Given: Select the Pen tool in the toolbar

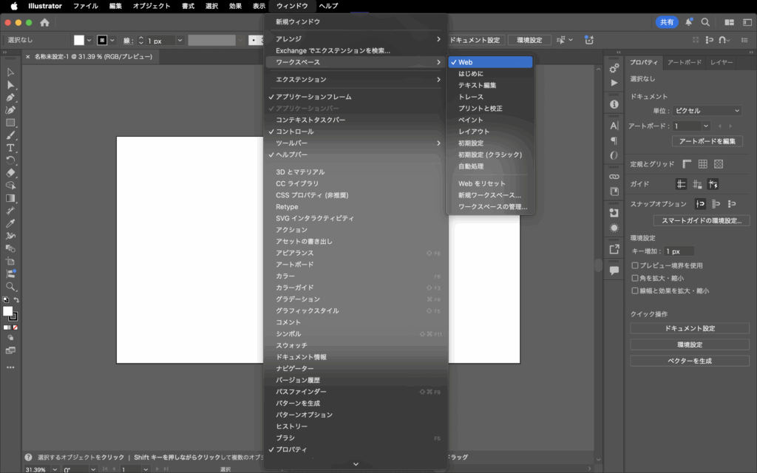Looking at the screenshot, I should (x=10, y=98).
